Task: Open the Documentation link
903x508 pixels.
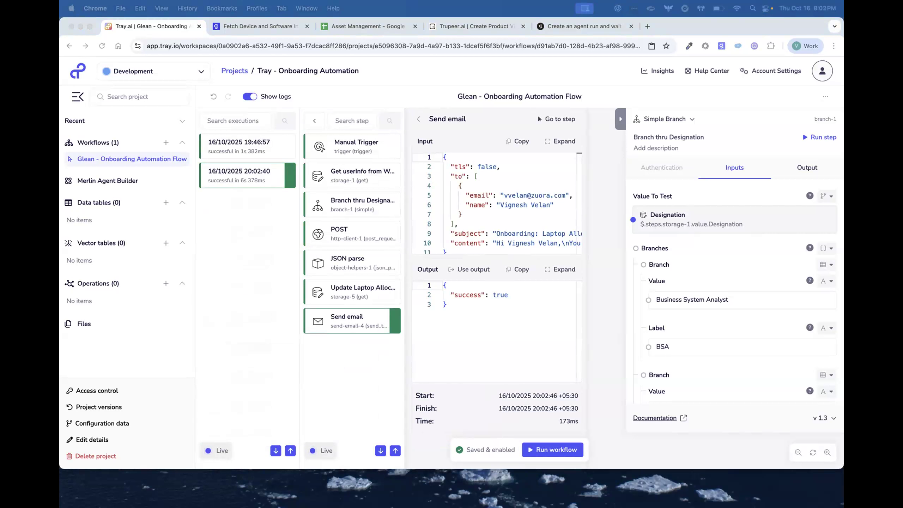Action: (x=655, y=418)
